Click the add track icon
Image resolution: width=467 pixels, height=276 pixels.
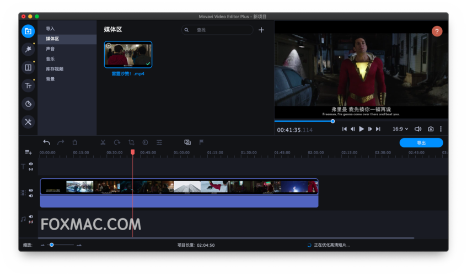(28, 152)
